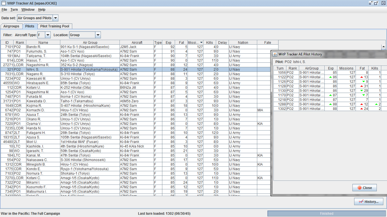The width and height of the screenshot is (387, 217).
Task: Click the Pilot History dialog title icon
Action: click(275, 54)
